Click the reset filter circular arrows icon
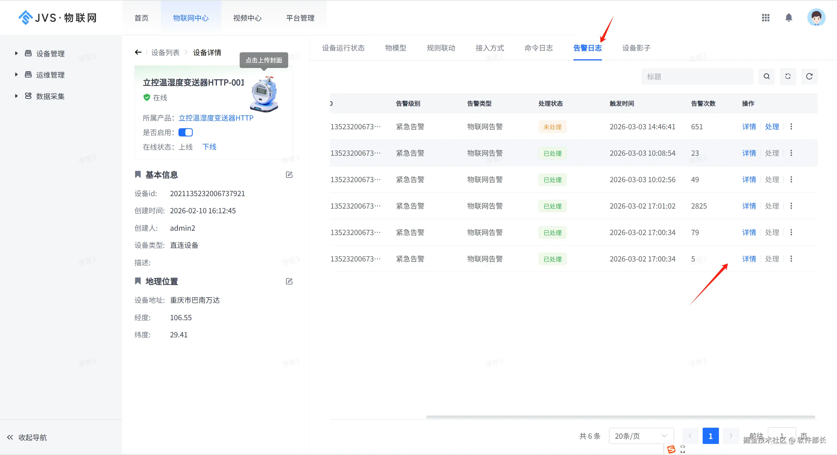Image resolution: width=837 pixels, height=455 pixels. click(x=788, y=77)
